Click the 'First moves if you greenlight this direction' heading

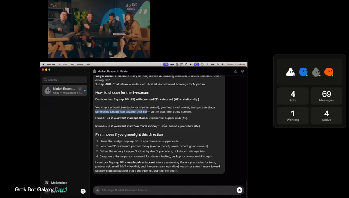129,134
